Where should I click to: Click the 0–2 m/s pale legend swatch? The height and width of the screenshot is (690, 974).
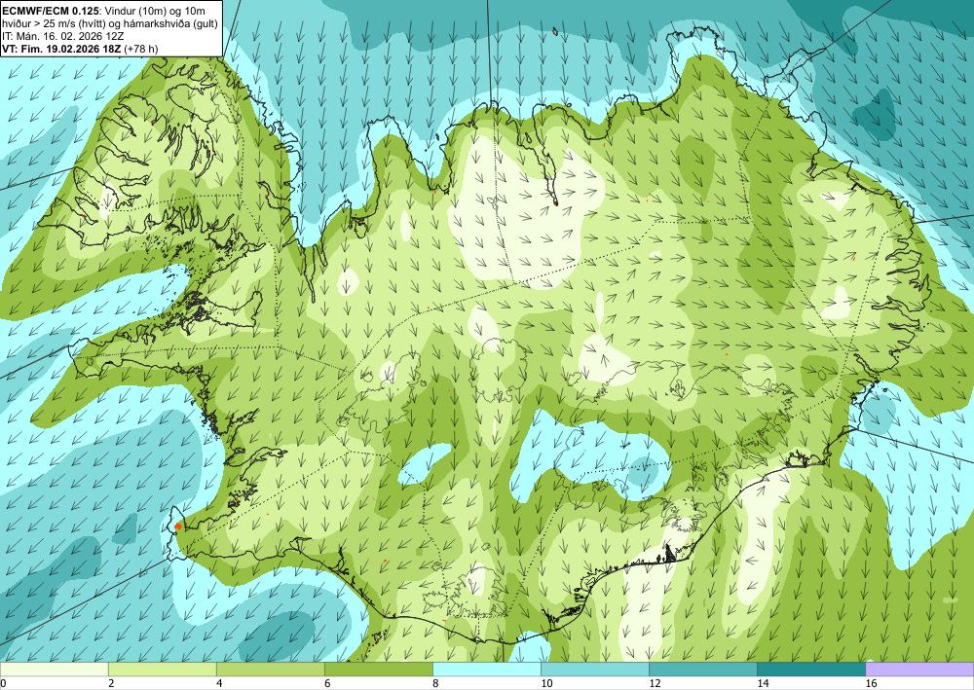pyautogui.click(x=54, y=670)
